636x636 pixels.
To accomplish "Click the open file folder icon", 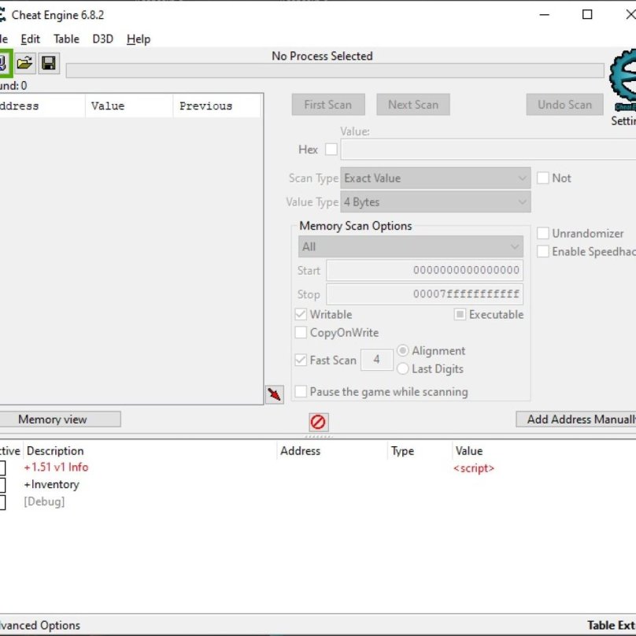I will coord(25,63).
